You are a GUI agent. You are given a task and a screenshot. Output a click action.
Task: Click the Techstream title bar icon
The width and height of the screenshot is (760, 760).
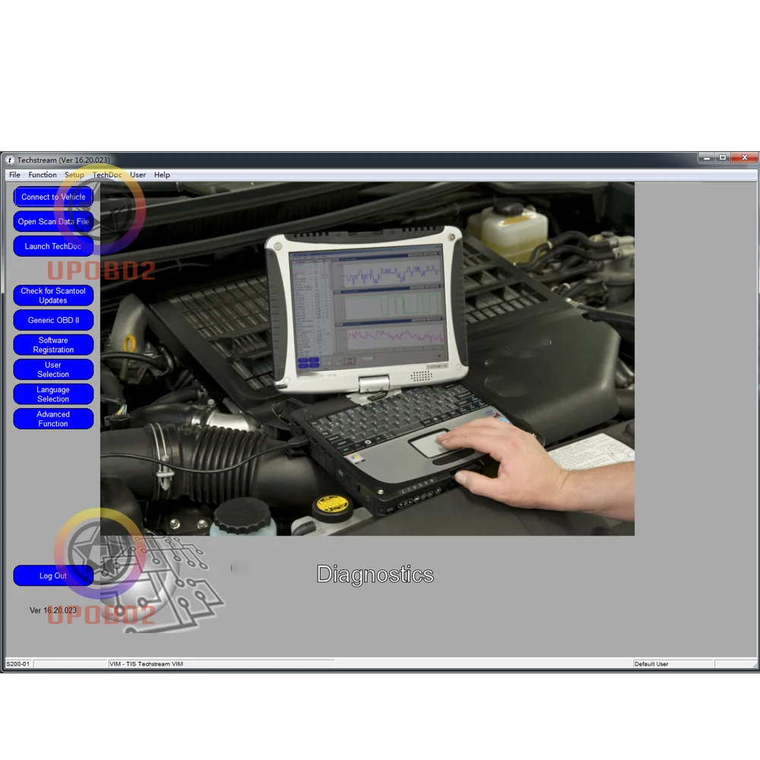10,160
